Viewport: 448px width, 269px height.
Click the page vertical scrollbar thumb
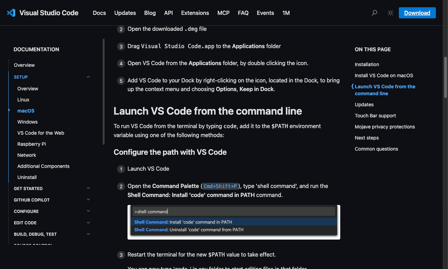click(445, 77)
